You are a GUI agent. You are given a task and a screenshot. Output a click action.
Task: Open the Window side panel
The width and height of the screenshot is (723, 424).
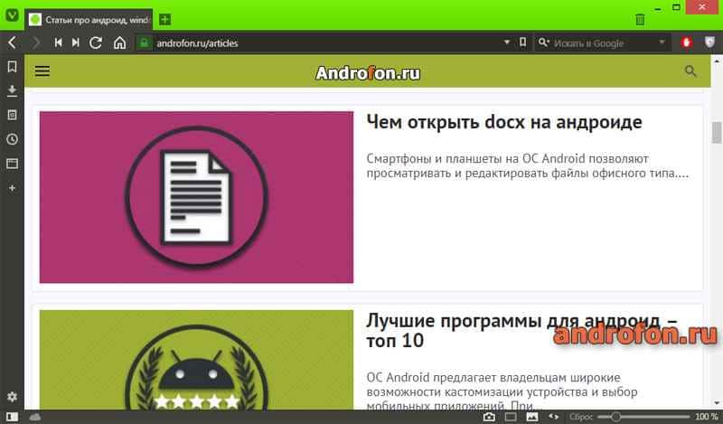12,164
